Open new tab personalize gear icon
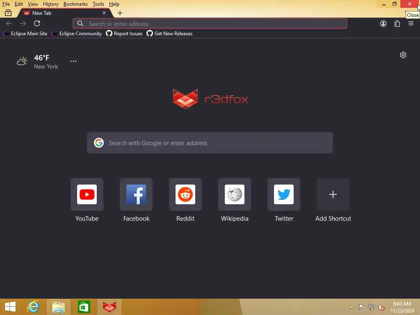This screenshot has height=315, width=420. pos(403,55)
